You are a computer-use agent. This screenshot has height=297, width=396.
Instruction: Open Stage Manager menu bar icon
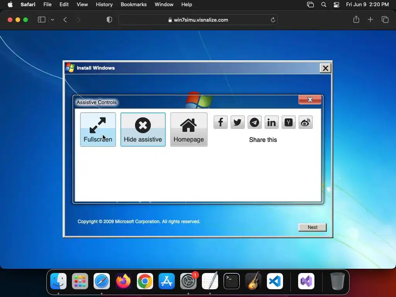pyautogui.click(x=311, y=5)
